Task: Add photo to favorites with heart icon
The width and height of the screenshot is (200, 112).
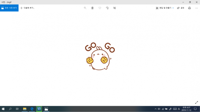Action: coord(100,8)
